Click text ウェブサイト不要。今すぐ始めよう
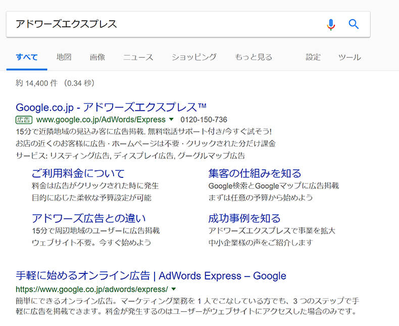This screenshot has height=326, width=399. (x=91, y=243)
